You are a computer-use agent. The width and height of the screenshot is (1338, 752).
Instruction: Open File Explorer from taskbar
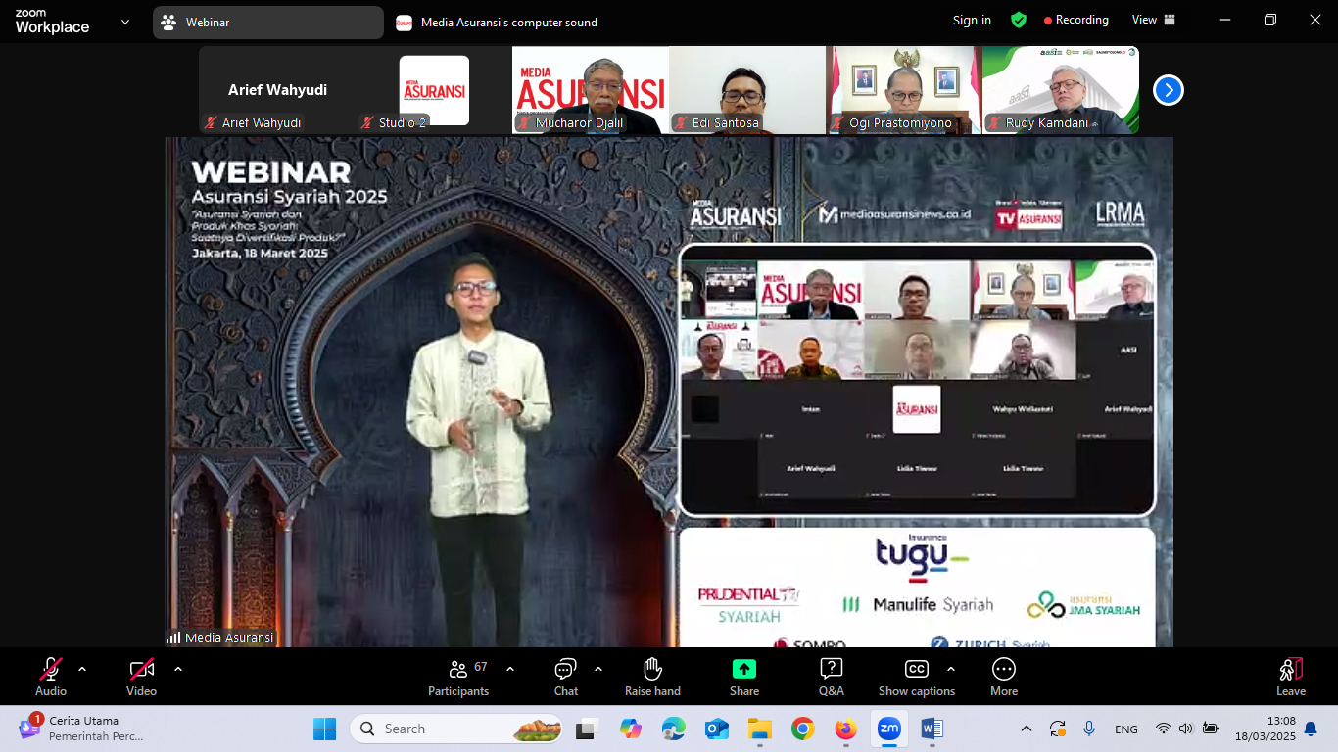[759, 728]
